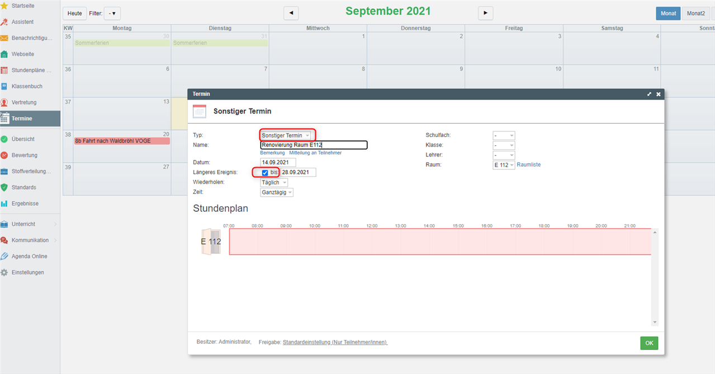Image resolution: width=715 pixels, height=374 pixels.
Task: Open the Typ dropdown Sonstiger Termin
Action: click(x=285, y=135)
